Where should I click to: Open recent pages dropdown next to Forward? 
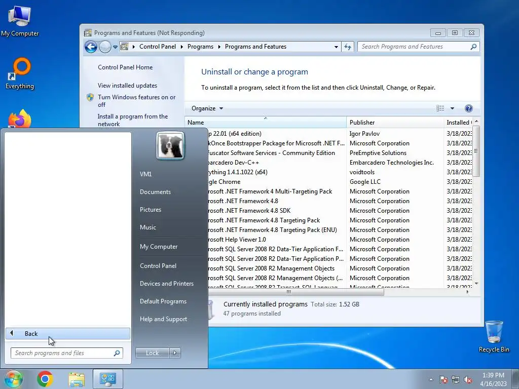point(115,47)
